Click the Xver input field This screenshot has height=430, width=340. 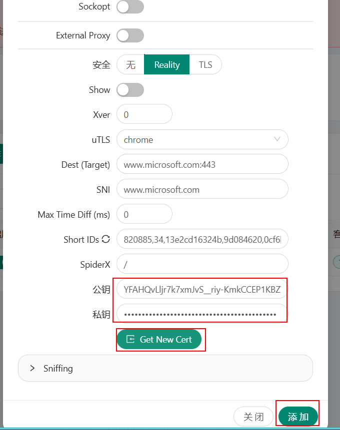pyautogui.click(x=144, y=115)
